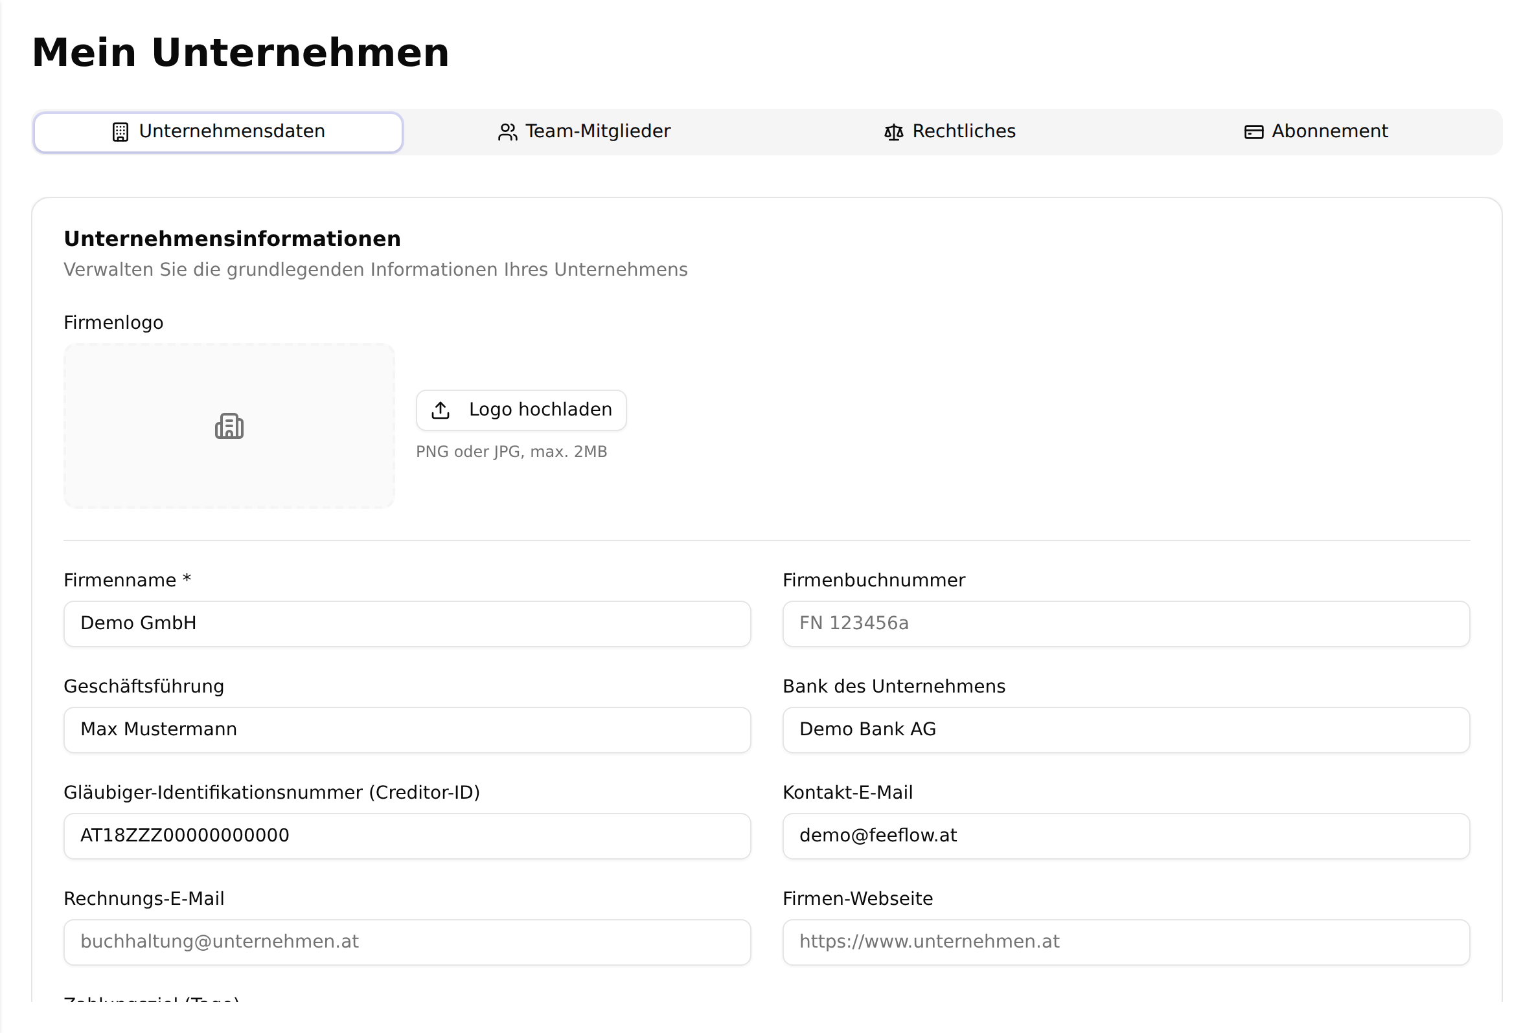The image size is (1534, 1033).
Task: Click the Geschäftsführung field with Max Mustermann
Action: coord(407,729)
